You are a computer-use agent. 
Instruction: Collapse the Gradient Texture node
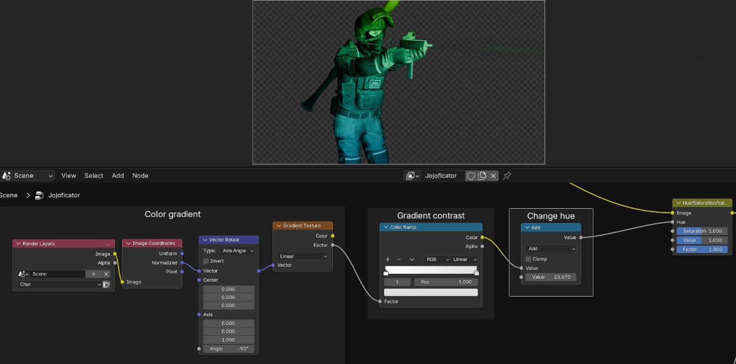pyautogui.click(x=278, y=226)
